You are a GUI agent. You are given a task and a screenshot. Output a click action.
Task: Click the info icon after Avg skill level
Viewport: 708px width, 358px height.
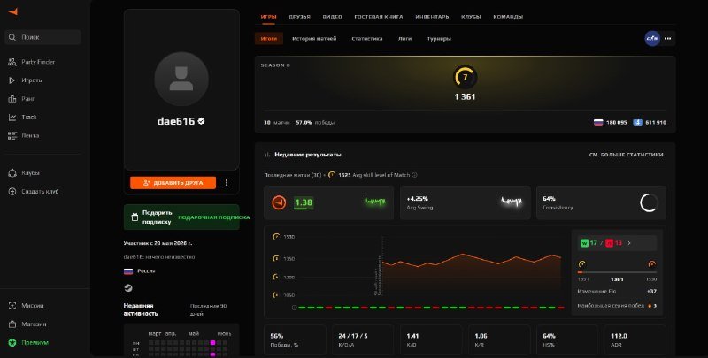pos(414,175)
